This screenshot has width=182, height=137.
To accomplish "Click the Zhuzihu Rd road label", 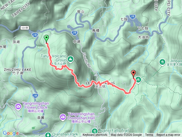I will click(x=86, y=60).
